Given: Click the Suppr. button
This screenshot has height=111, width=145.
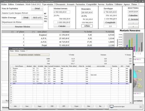Looking at the screenshot, I should [x=40, y=106].
